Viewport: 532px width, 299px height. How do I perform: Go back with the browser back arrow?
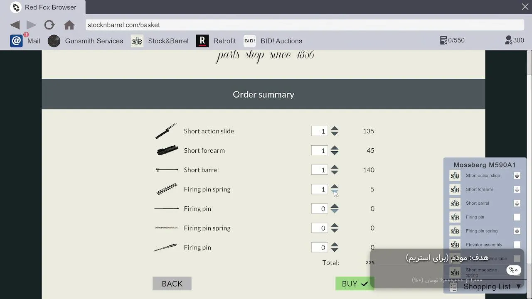[15, 25]
